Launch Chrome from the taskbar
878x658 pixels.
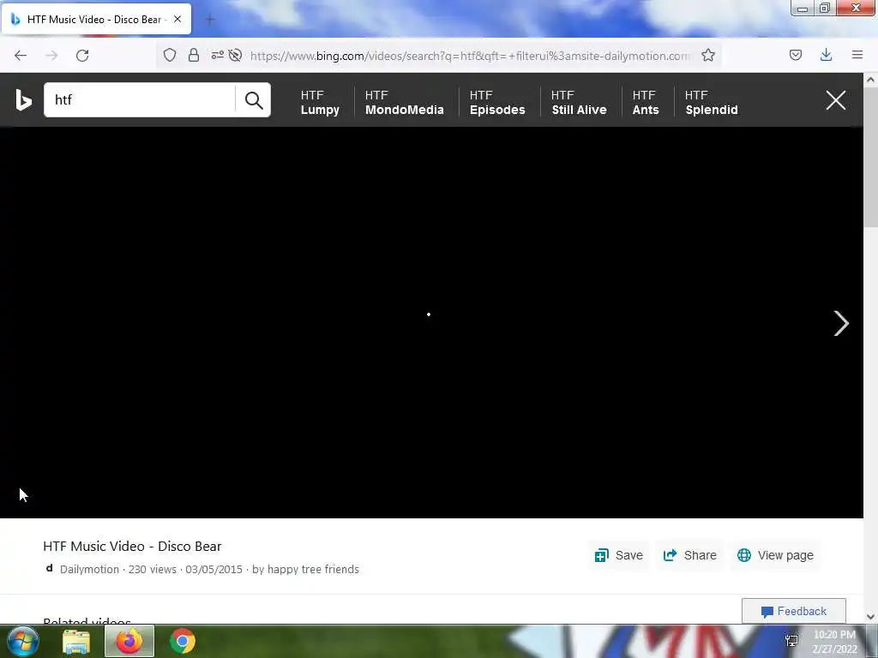coord(182,641)
